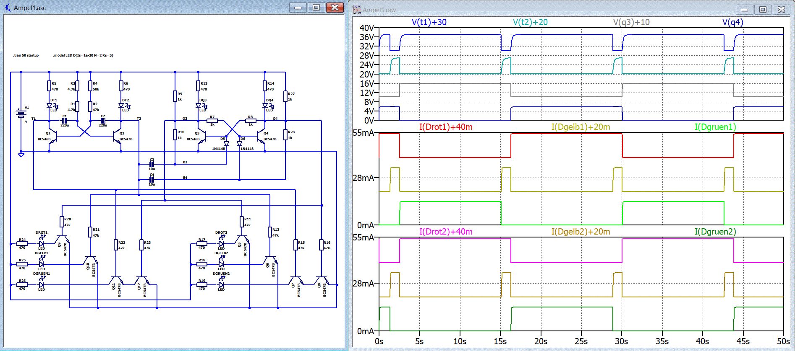Open Ampel1.asc window system menu icon
The width and height of the screenshot is (795, 351).
[x=8, y=7]
